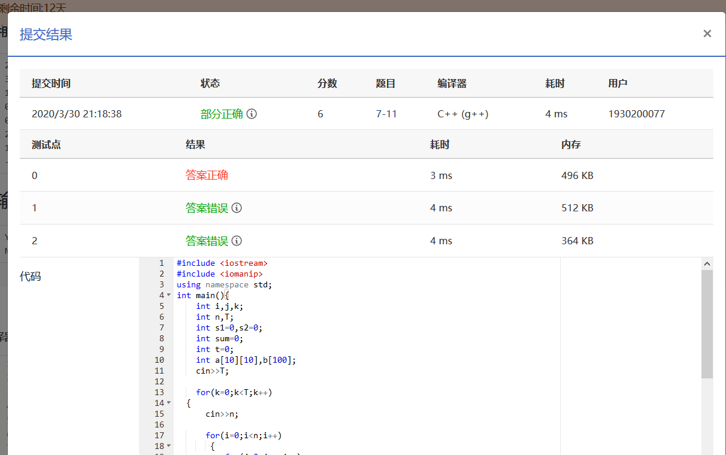The width and height of the screenshot is (726, 455).
Task: Click the 答案错误 result for test point 1
Action: [x=207, y=208]
